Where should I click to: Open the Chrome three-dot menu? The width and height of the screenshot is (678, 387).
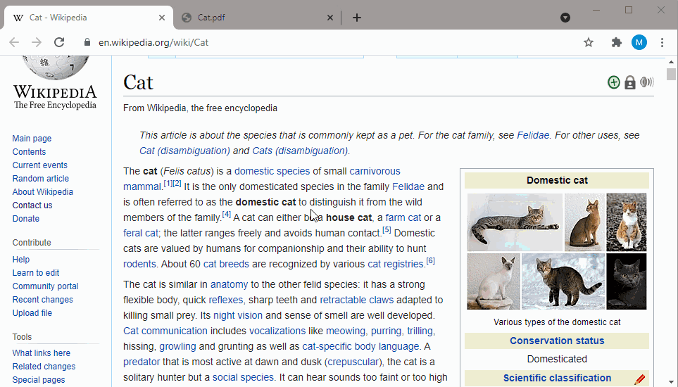[662, 42]
